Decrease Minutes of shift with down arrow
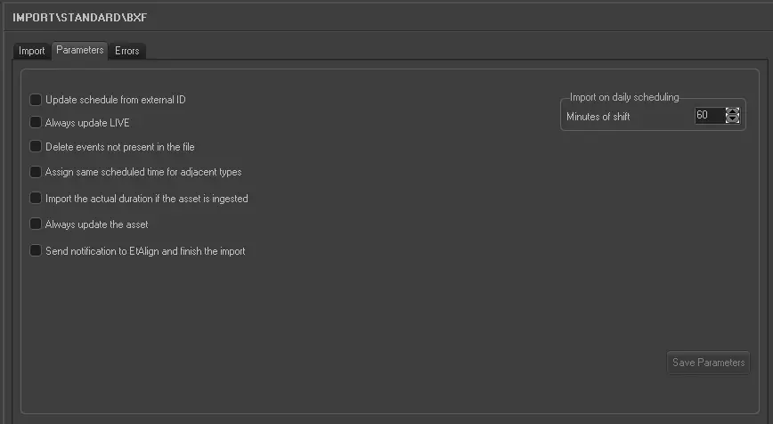 click(732, 119)
